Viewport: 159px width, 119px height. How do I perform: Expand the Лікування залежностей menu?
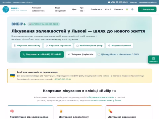(38, 9)
